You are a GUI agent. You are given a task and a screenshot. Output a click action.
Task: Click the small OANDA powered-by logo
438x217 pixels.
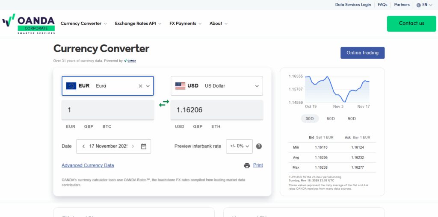130,61
